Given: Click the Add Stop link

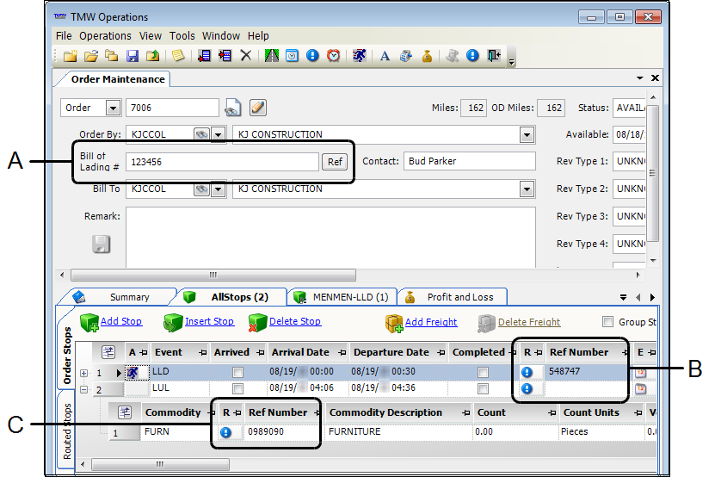Looking at the screenshot, I should (120, 321).
